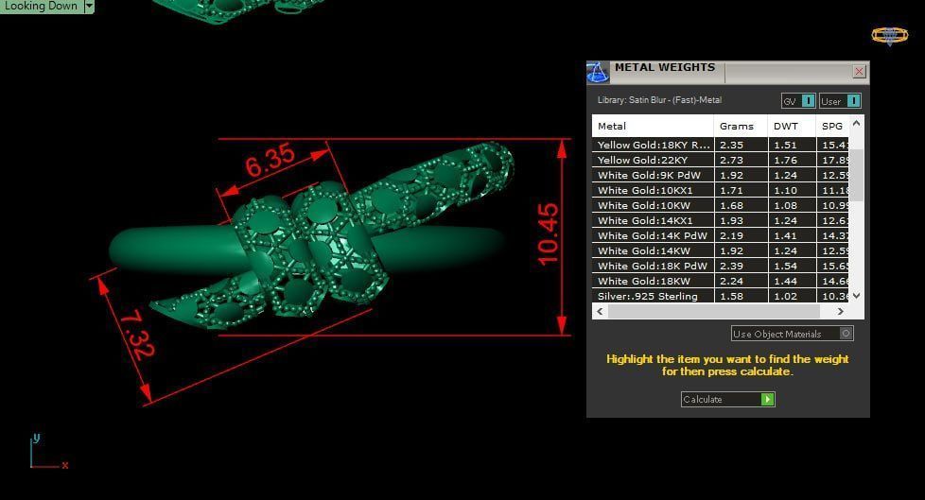The height and width of the screenshot is (500, 925).
Task: Click the horizontal scrollbar left arrow
Action: [600, 311]
